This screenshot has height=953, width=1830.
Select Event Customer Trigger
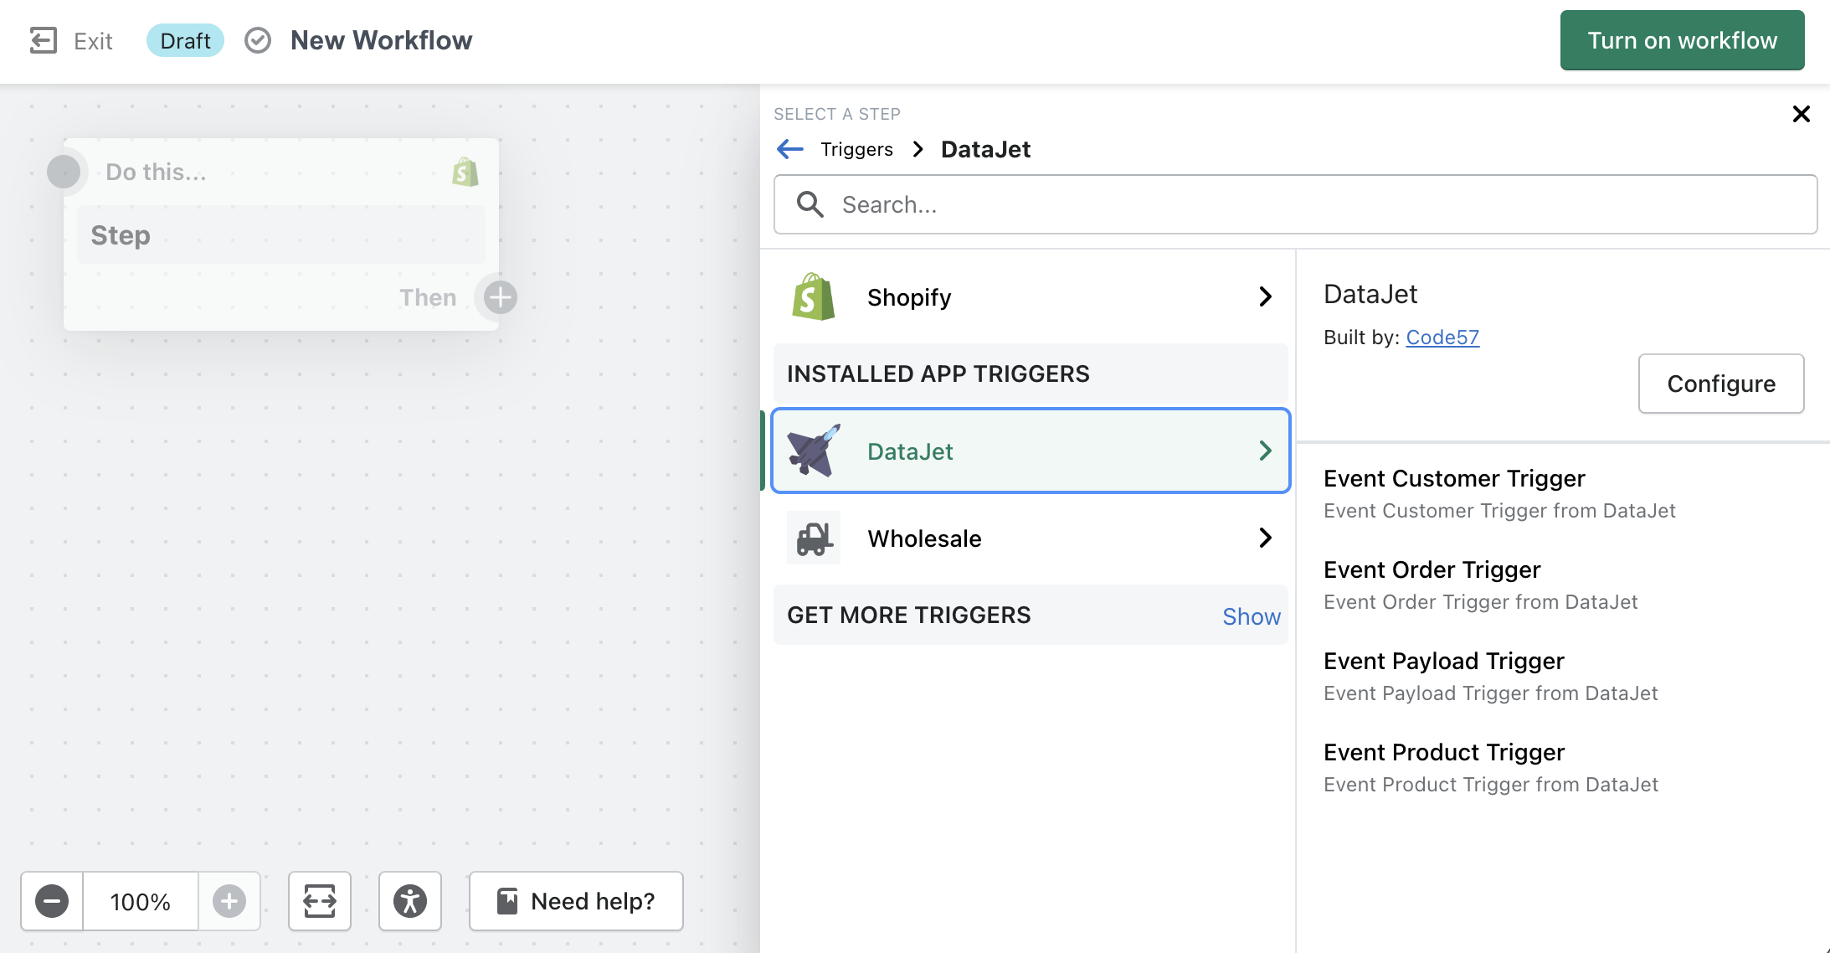pyautogui.click(x=1454, y=478)
